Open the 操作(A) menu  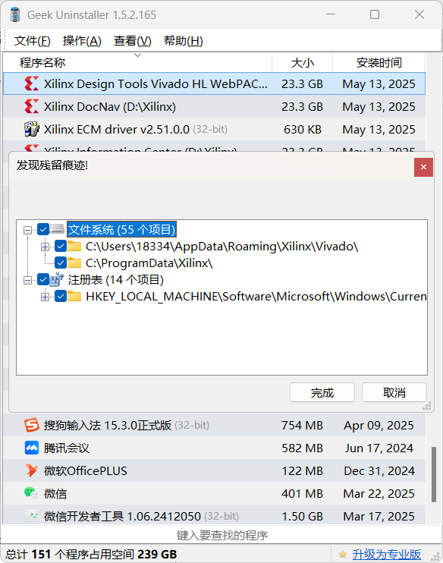coord(82,41)
